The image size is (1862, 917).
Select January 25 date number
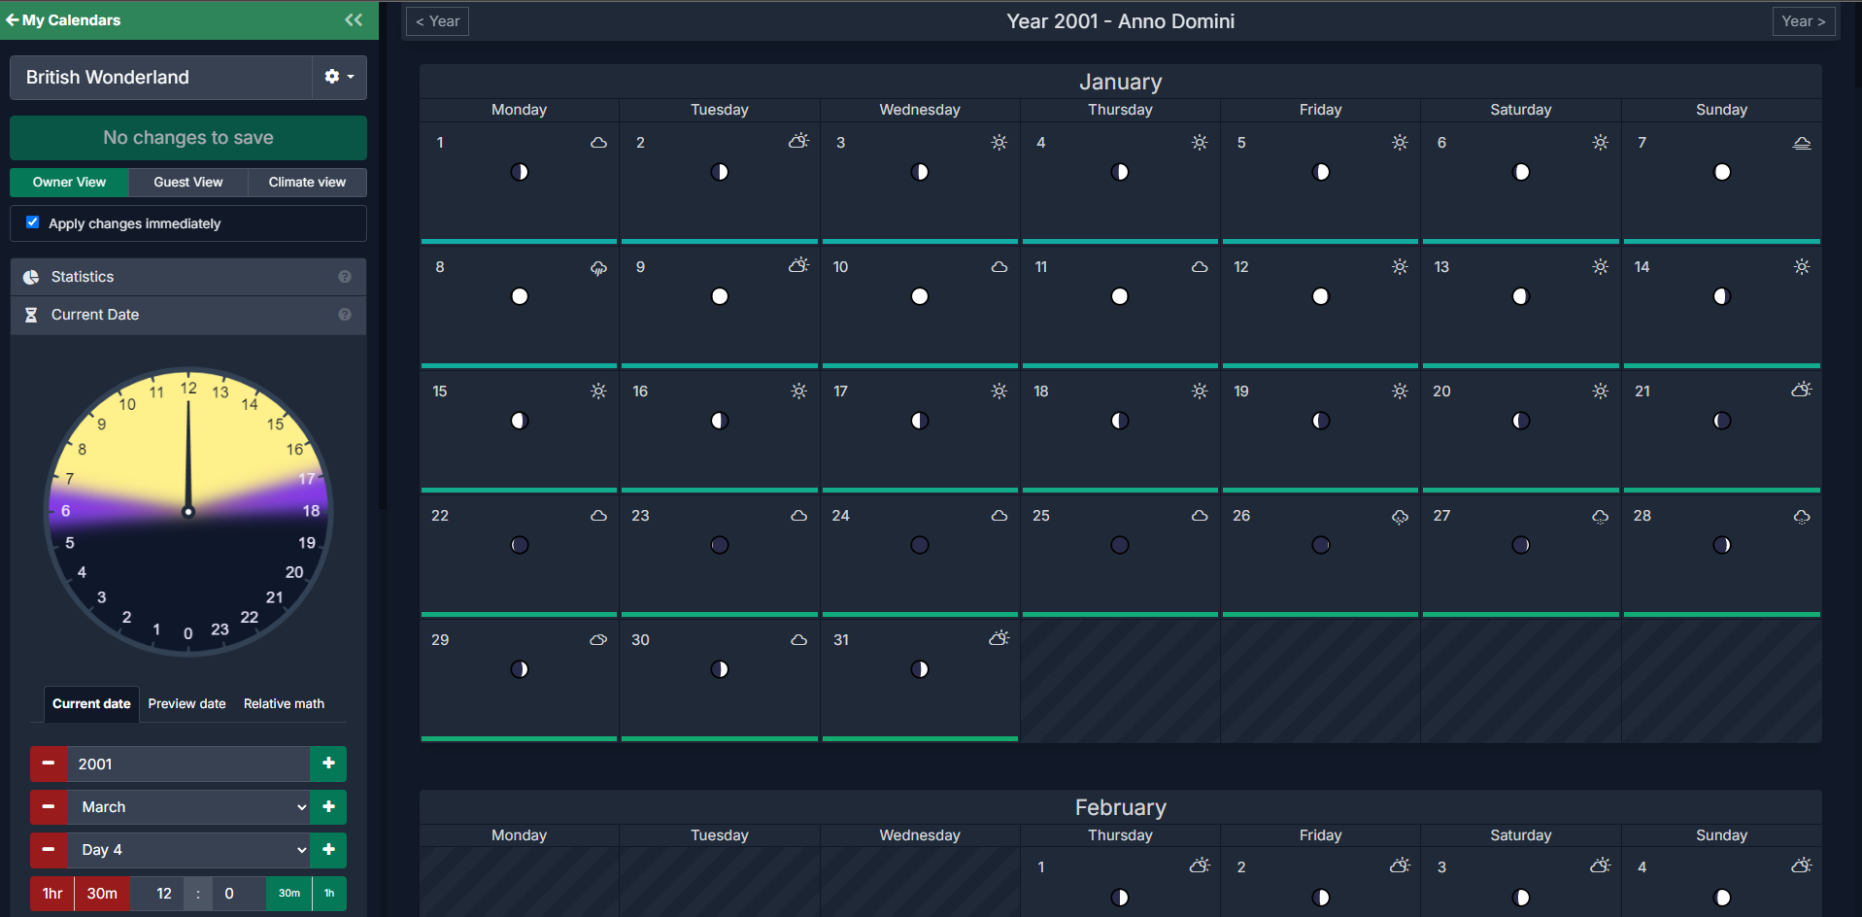1041,516
